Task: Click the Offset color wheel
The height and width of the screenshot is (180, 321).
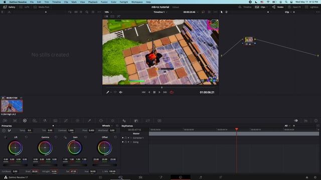Action: pos(105,147)
